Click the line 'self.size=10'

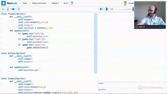point(25,62)
